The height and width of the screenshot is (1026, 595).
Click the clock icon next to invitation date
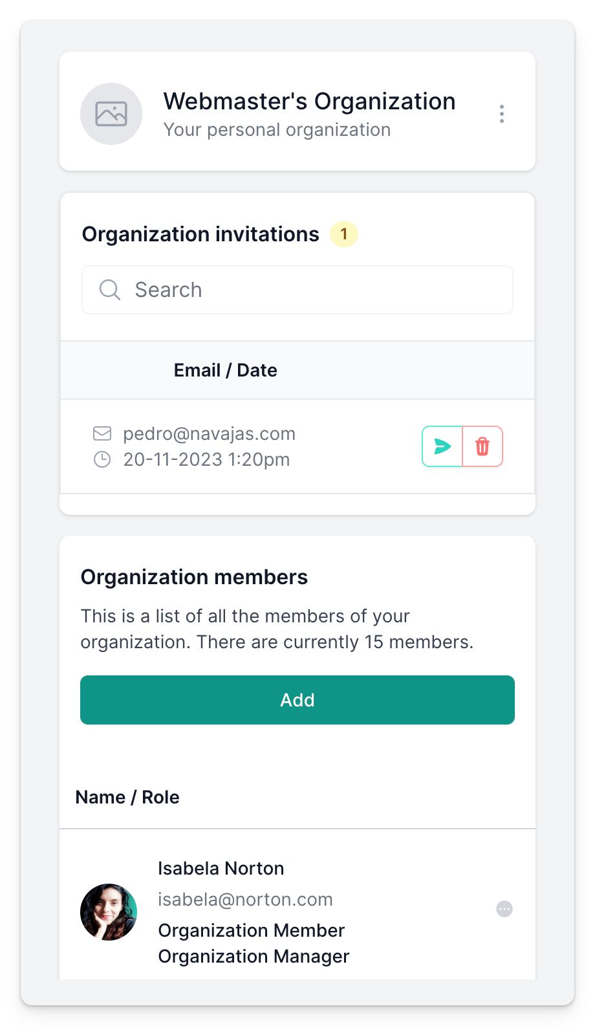(x=102, y=459)
